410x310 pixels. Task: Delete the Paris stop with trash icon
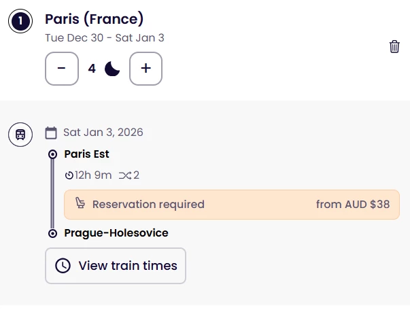pos(394,47)
